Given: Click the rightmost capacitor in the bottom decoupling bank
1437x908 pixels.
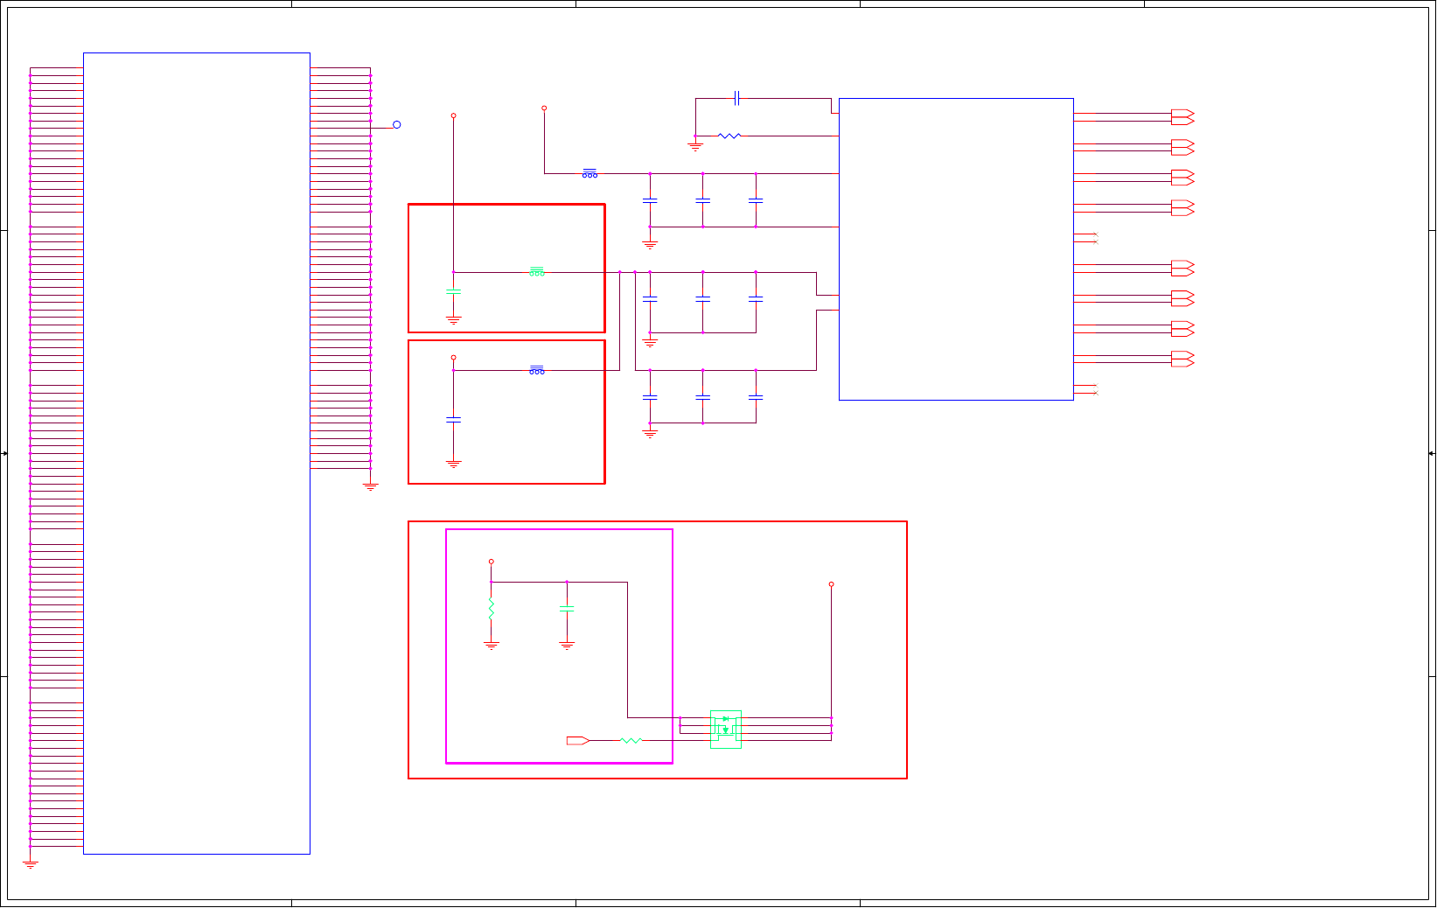Looking at the screenshot, I should point(756,397).
